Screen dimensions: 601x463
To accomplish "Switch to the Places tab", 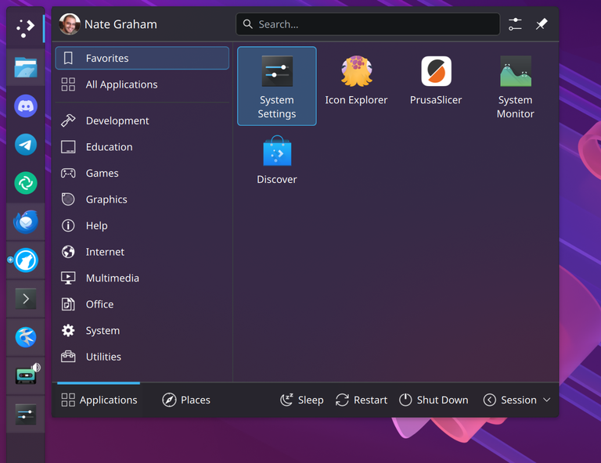I will 186,400.
